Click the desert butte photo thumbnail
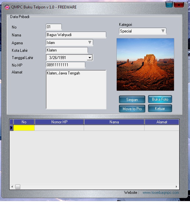 pos(145,65)
